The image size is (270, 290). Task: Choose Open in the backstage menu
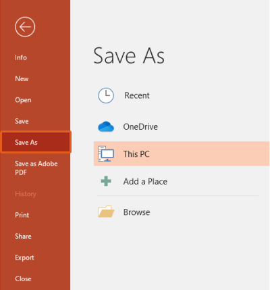(23, 100)
